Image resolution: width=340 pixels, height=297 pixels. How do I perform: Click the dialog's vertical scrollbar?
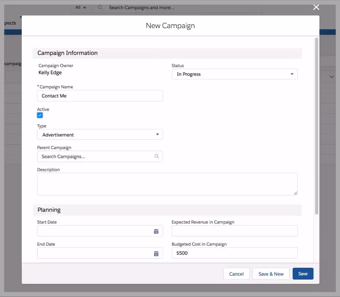(317, 126)
